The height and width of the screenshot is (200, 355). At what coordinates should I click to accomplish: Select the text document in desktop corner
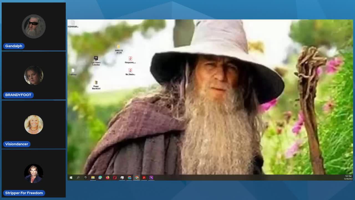(73, 24)
